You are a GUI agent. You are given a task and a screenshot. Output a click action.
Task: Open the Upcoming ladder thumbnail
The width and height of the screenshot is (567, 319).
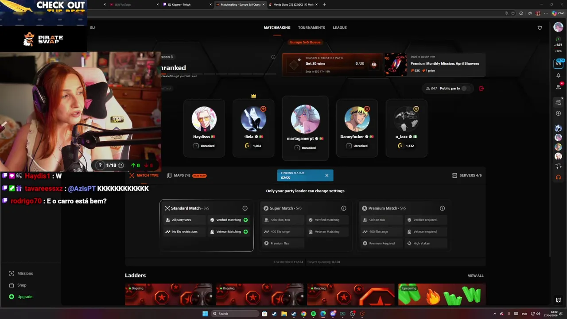(442, 295)
